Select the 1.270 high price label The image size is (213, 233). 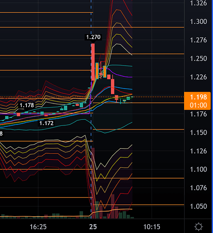[x=93, y=37]
